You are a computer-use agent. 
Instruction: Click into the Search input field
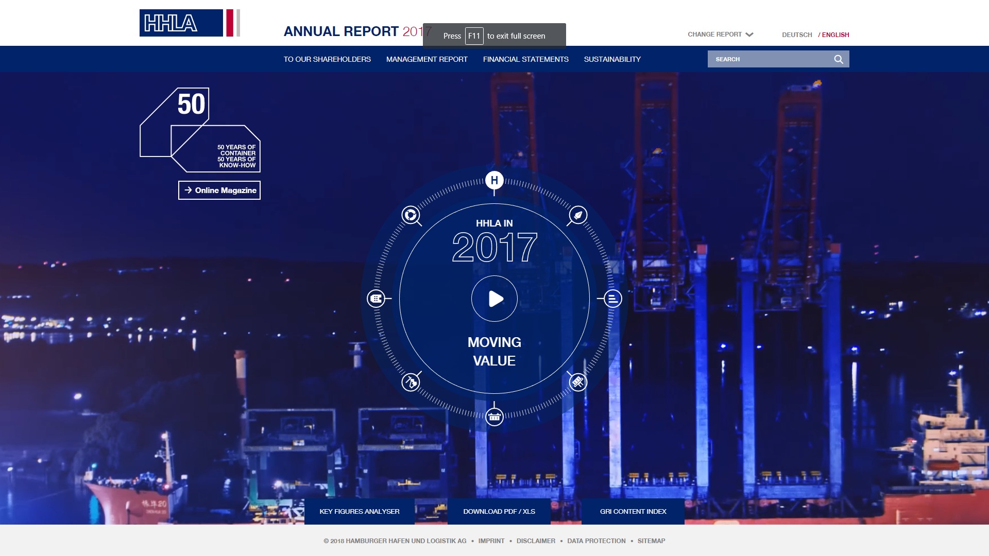click(x=770, y=59)
